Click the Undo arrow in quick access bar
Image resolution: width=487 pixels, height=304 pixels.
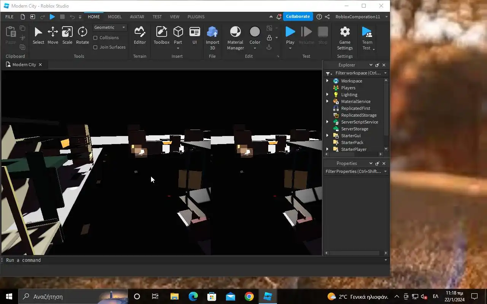[72, 17]
